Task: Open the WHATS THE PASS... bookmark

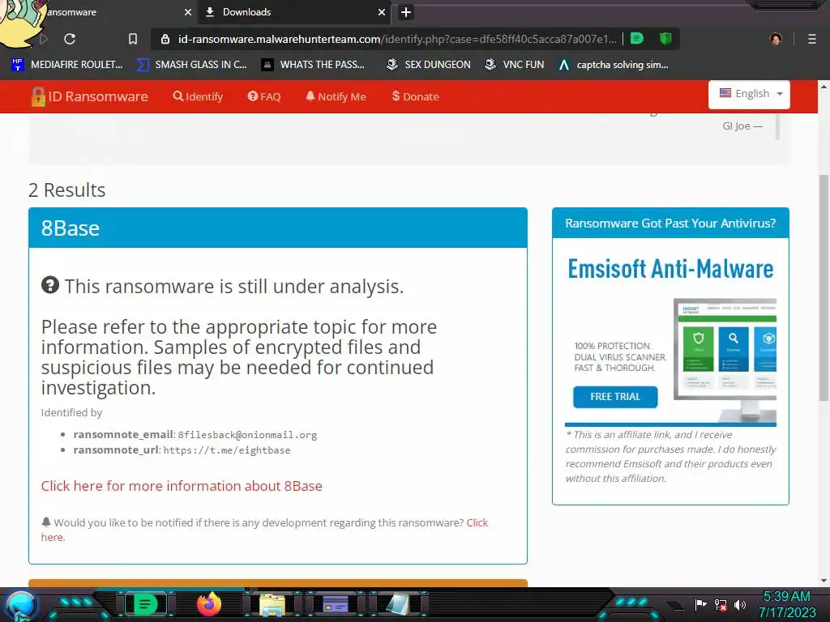Action: tap(314, 65)
